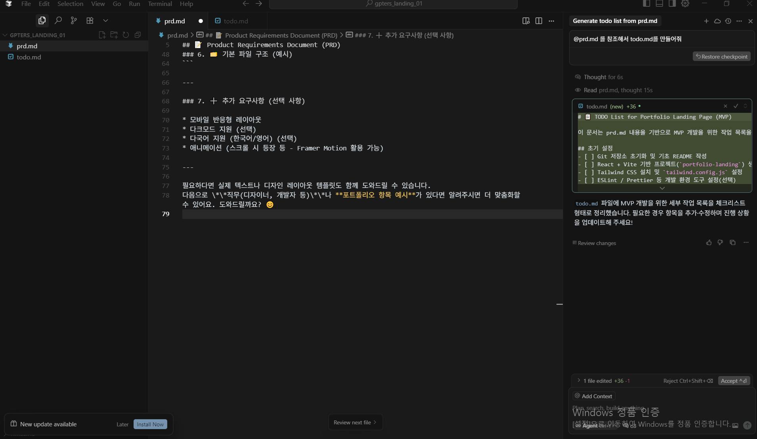
Task: Toggle the primary sidebar layout icon
Action: [646, 4]
